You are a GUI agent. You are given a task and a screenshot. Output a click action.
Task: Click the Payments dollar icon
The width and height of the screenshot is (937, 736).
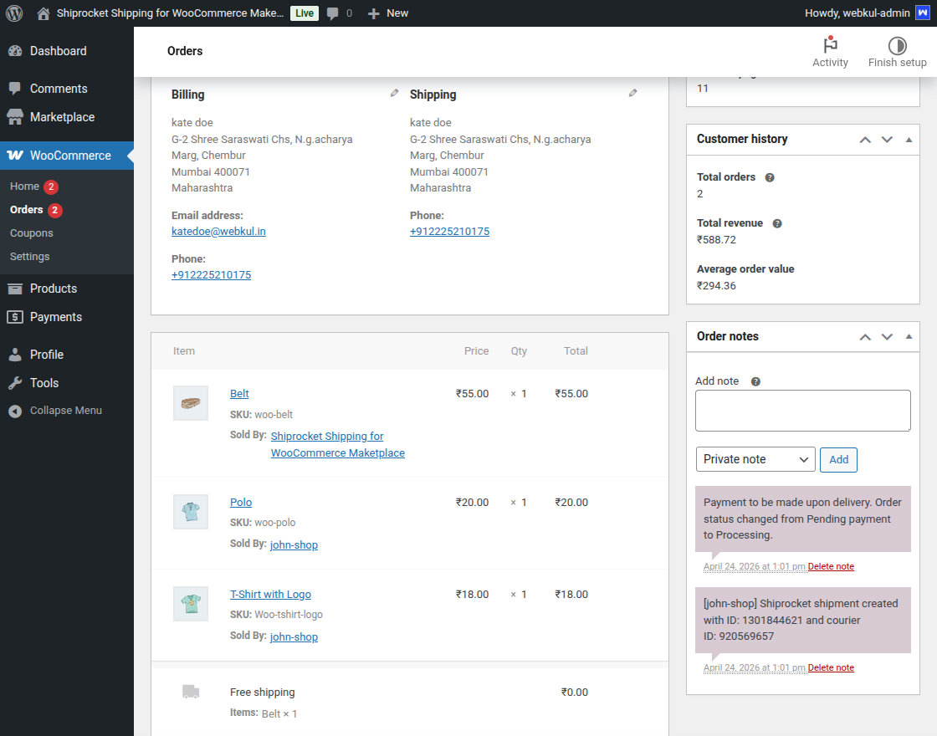[15, 317]
